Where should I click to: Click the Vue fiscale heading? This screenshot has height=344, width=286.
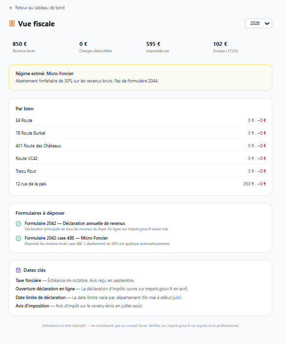point(37,24)
